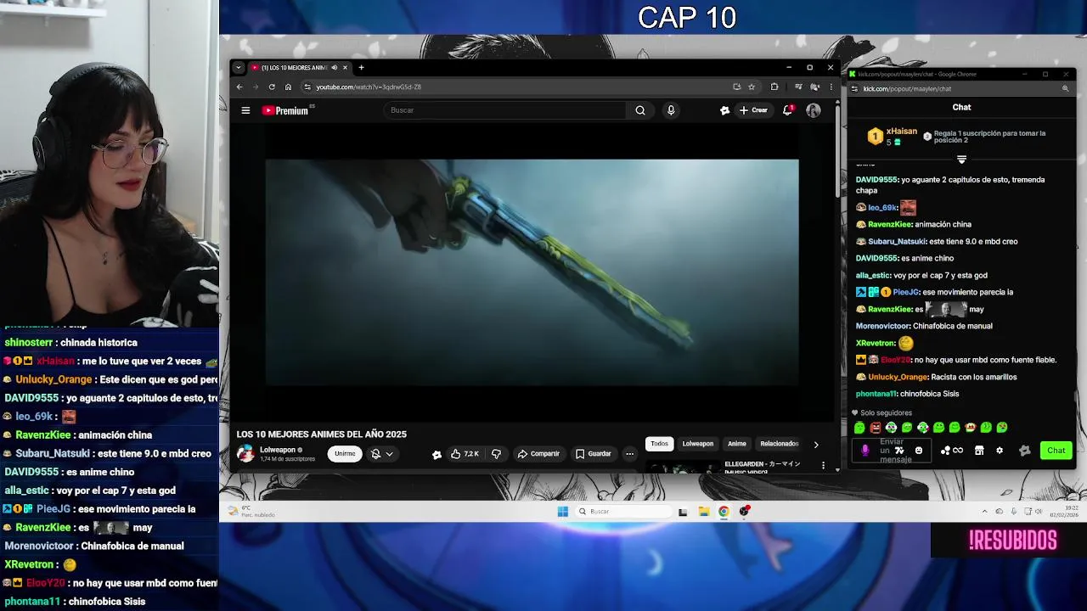Focus the YouTube Buscar search field

(x=506, y=110)
